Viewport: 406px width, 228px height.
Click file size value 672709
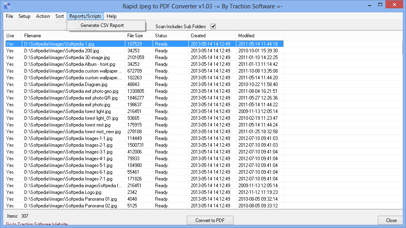pyautogui.click(x=134, y=71)
